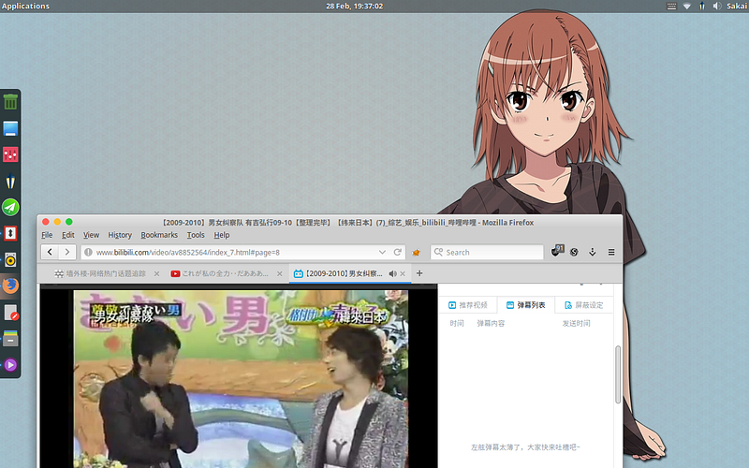Open the blue file manager dock icon
749x468 pixels.
pyautogui.click(x=10, y=128)
